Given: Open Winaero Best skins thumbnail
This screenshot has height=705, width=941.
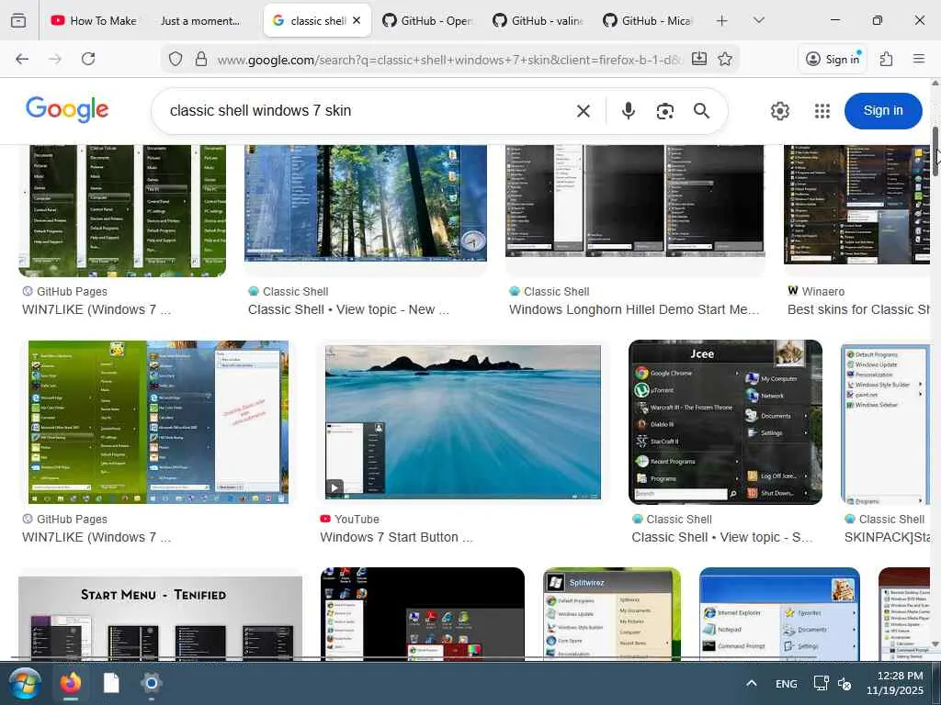Looking at the screenshot, I should pos(857,205).
